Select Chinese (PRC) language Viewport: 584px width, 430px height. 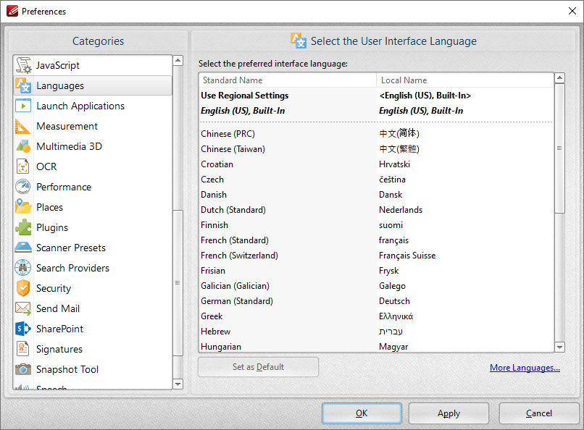pos(376,133)
